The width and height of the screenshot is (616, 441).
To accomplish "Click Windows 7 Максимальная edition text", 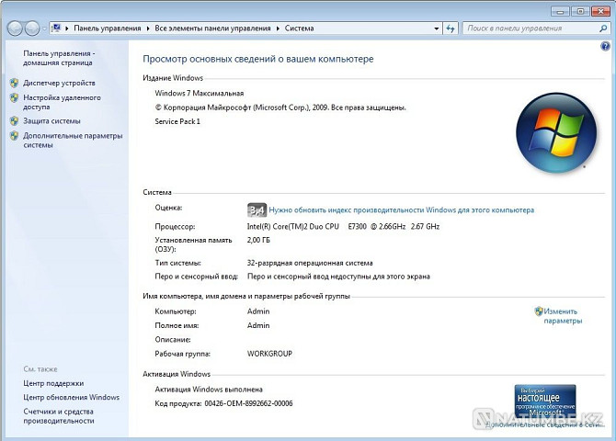I will 200,93.
